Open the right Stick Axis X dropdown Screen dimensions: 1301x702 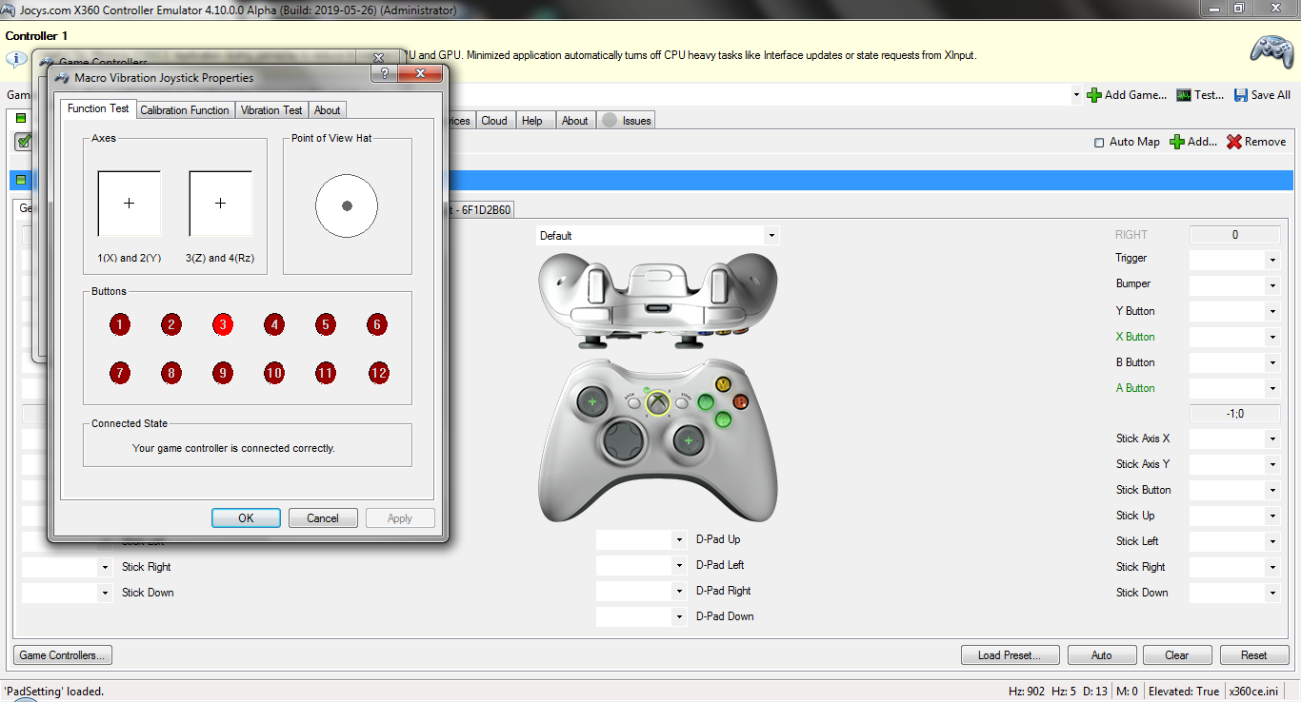(x=1271, y=439)
